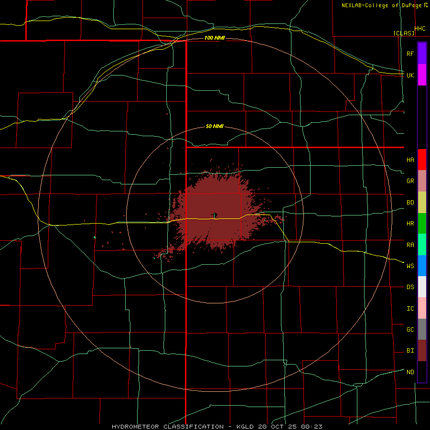Click the HR green legend swatch

click(x=422, y=224)
